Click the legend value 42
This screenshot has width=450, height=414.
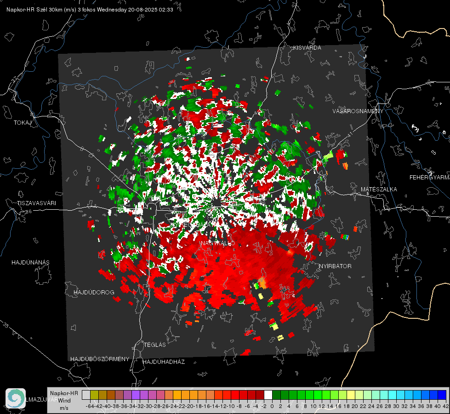point(446,406)
